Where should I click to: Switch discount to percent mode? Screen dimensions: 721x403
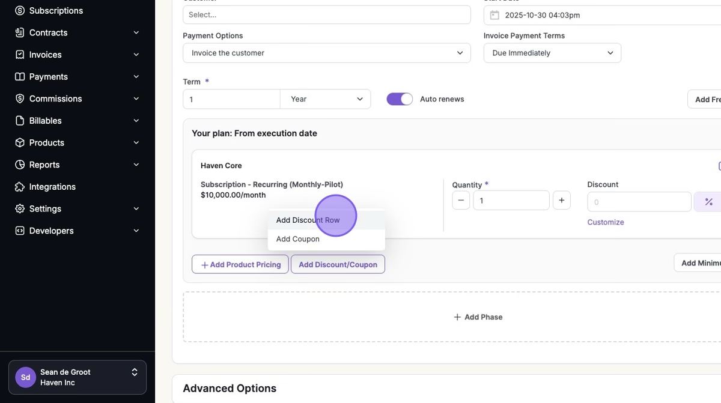click(x=708, y=202)
